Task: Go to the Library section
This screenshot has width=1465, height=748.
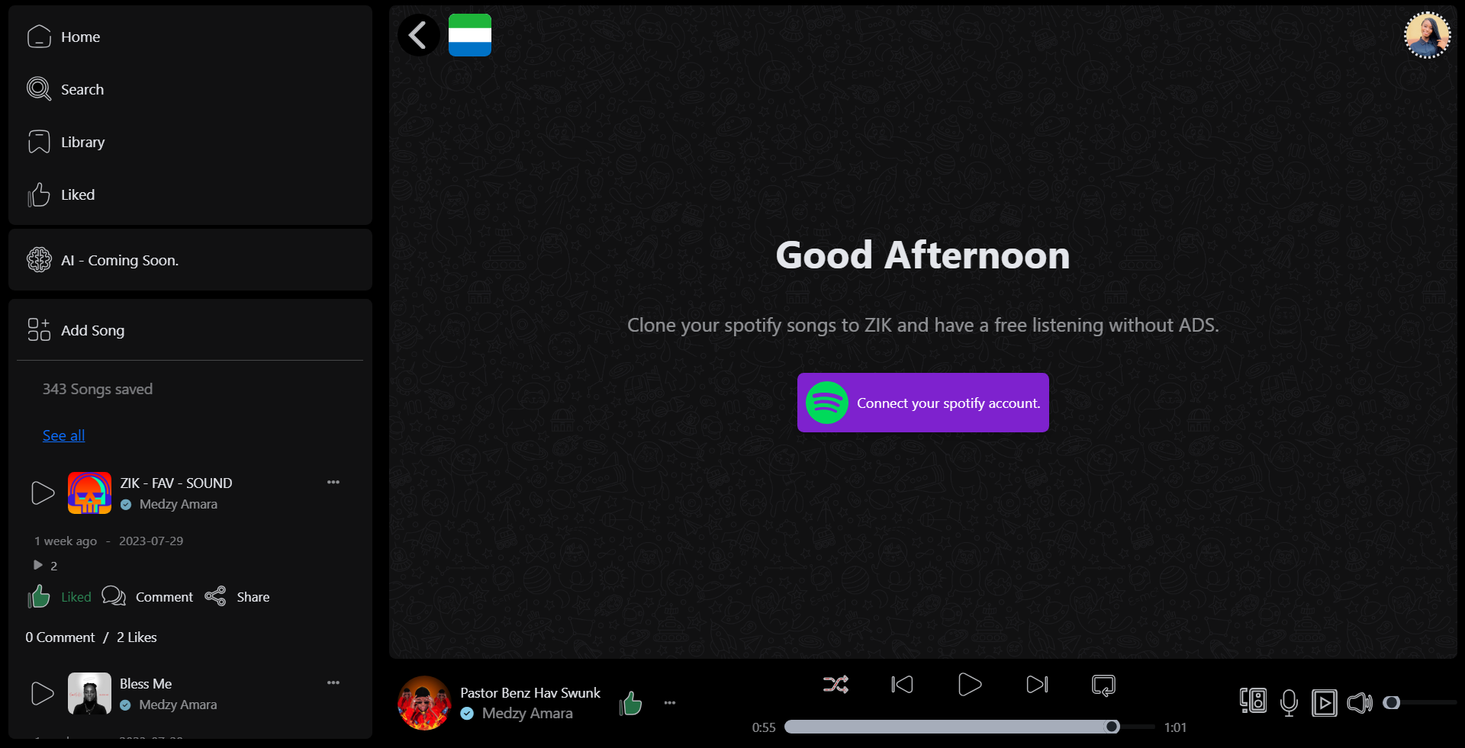Action: (83, 142)
